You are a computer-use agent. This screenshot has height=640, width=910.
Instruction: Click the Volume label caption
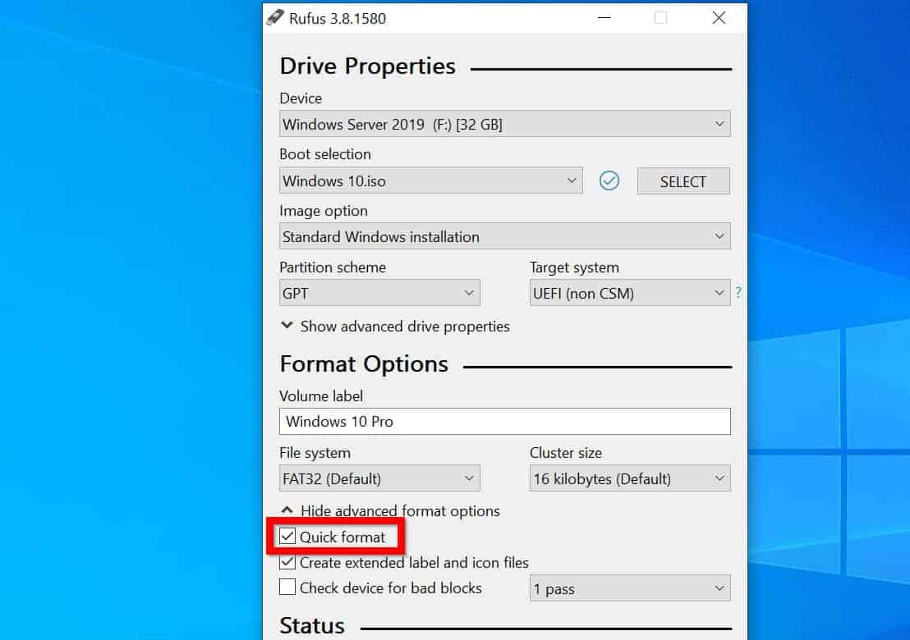coord(321,396)
